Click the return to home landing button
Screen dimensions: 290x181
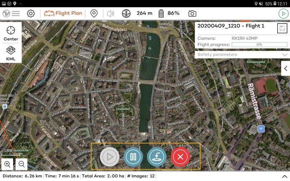157,157
